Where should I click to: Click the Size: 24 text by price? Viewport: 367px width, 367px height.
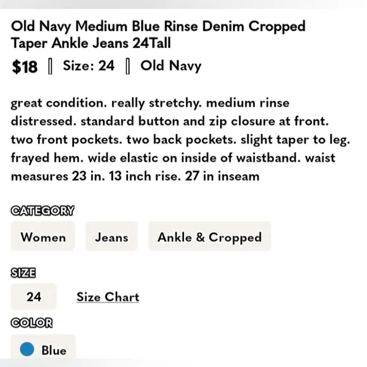click(89, 66)
